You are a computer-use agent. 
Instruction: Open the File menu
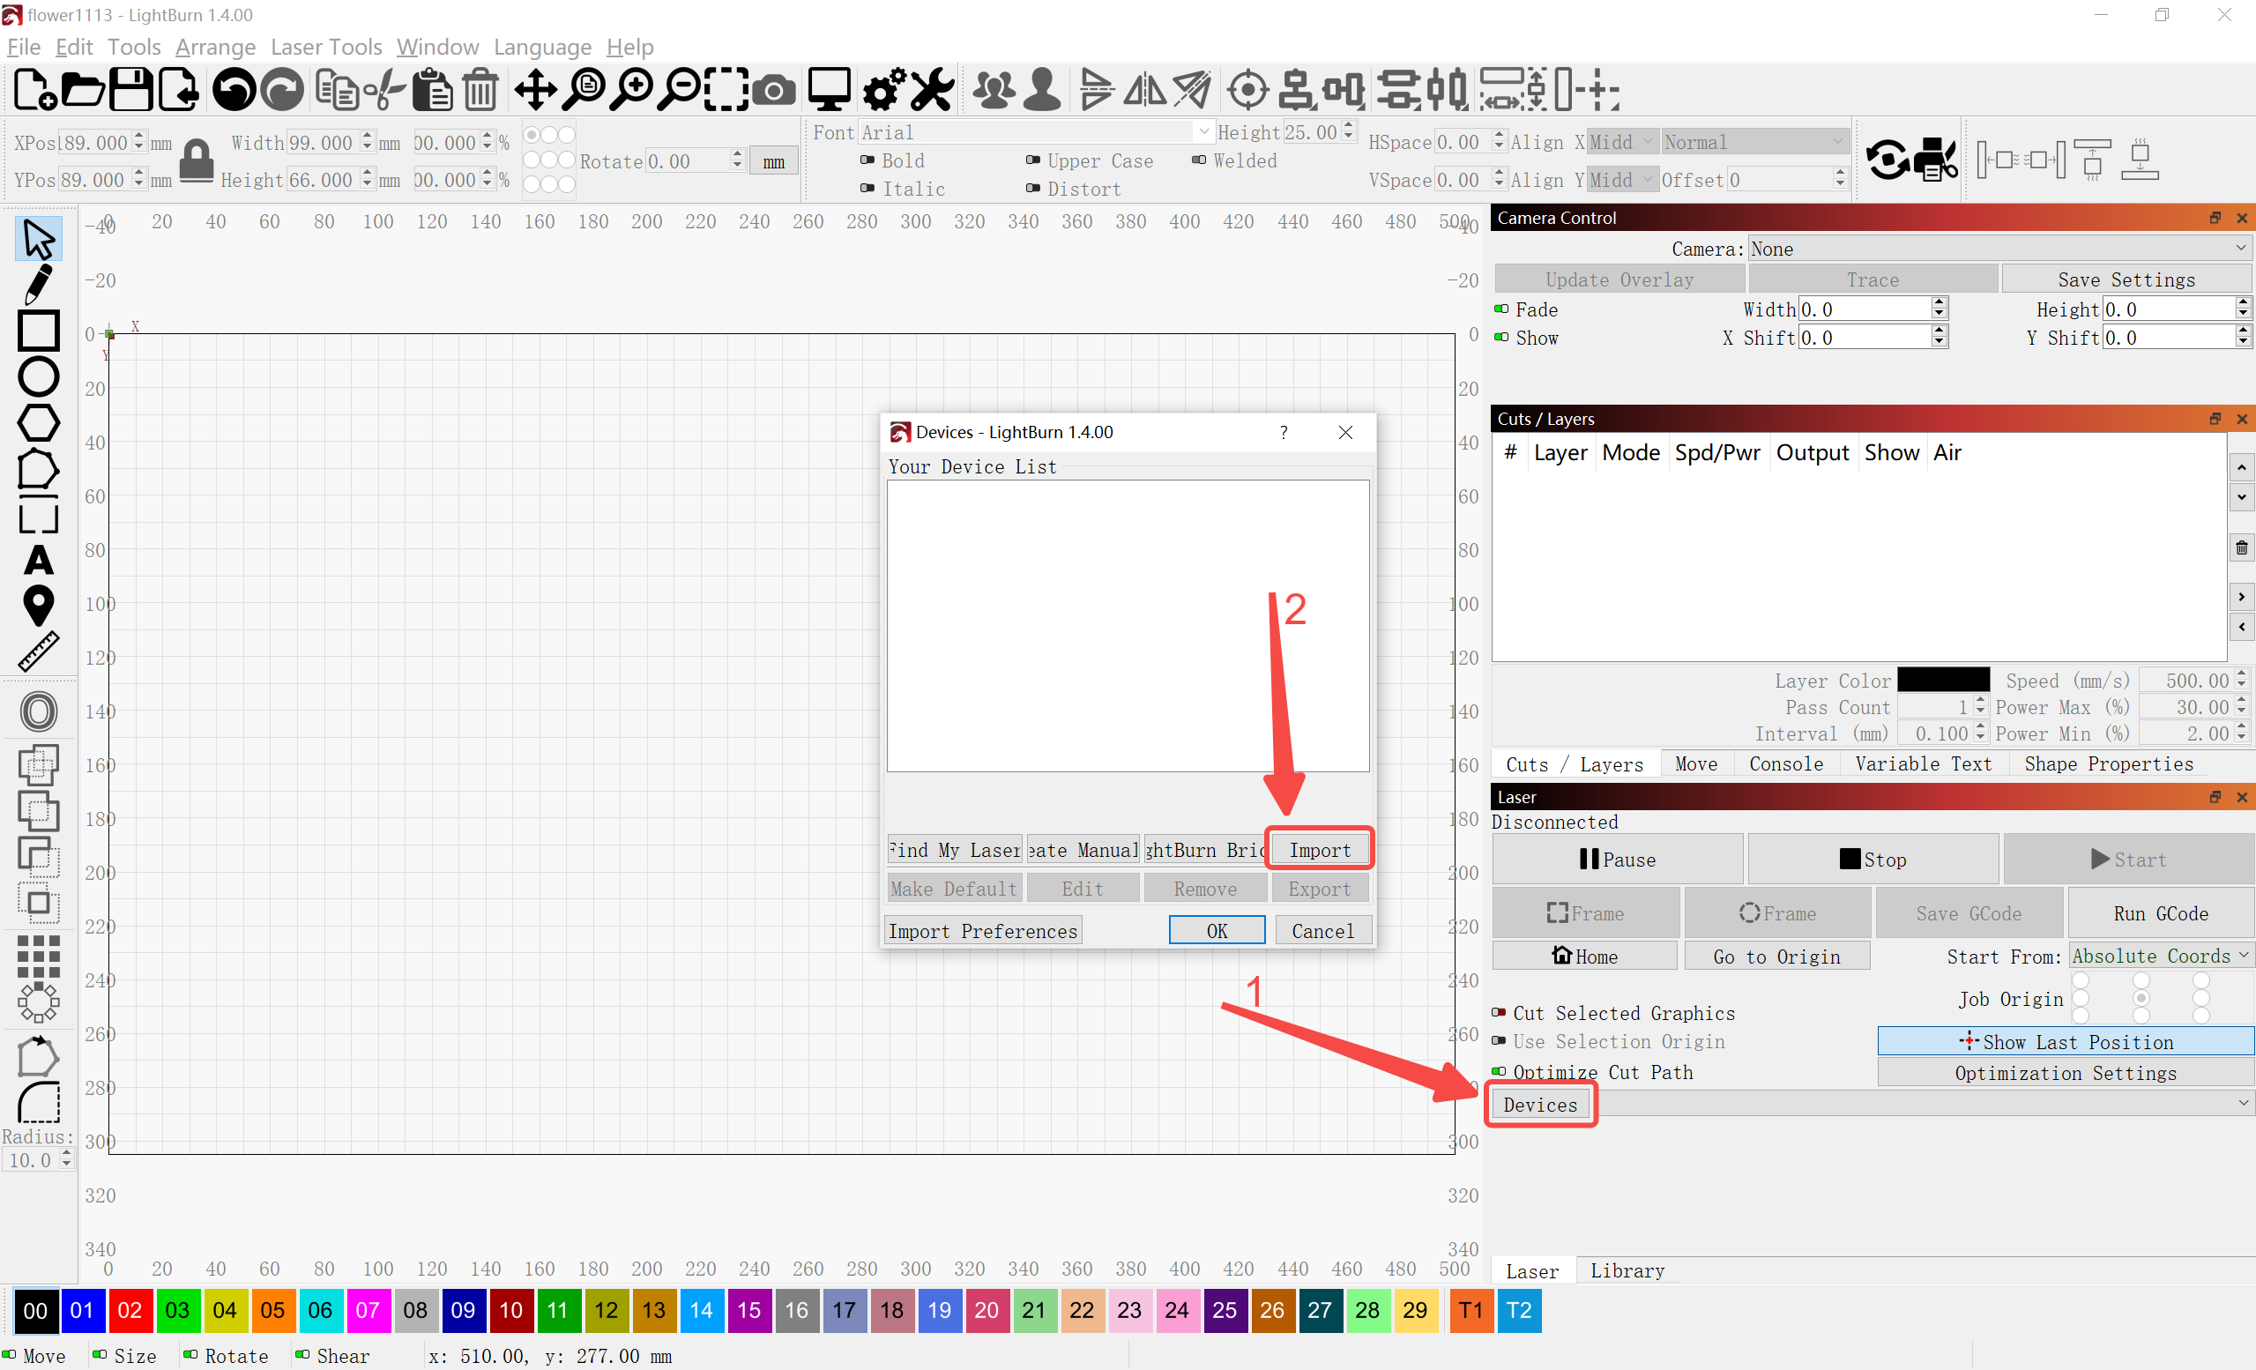[23, 47]
